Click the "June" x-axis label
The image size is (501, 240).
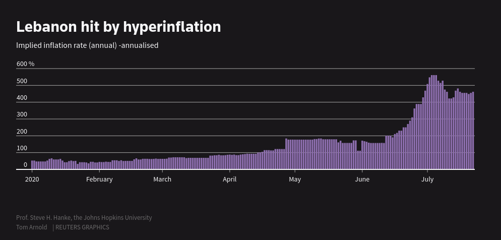click(362, 179)
